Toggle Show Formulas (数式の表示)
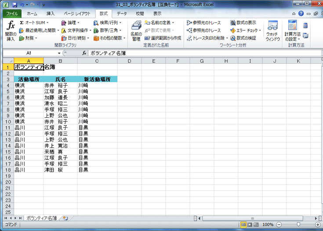Viewport: 323px width, 231px height. pos(243,23)
